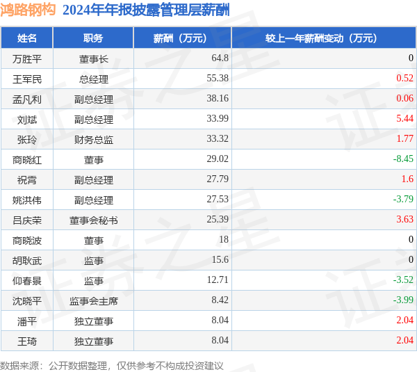Click the 财务总监 position cell
Viewport: 417px width, 372px height.
pyautogui.click(x=94, y=140)
